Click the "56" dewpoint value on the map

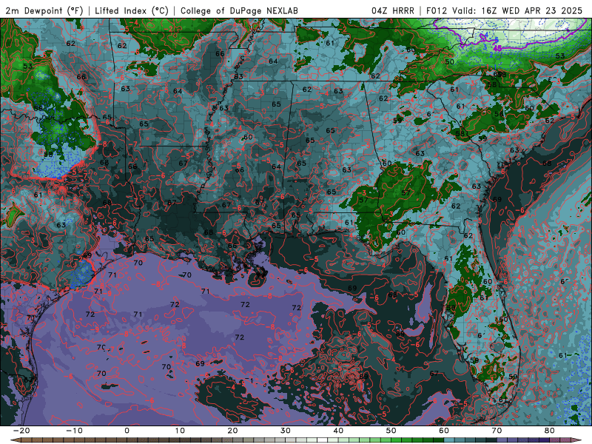(499, 114)
